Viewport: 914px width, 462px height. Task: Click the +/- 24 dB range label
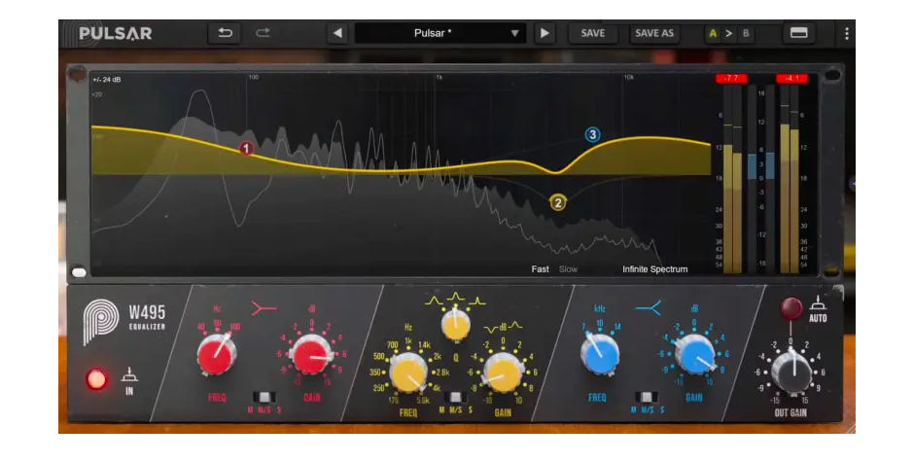[x=107, y=80]
